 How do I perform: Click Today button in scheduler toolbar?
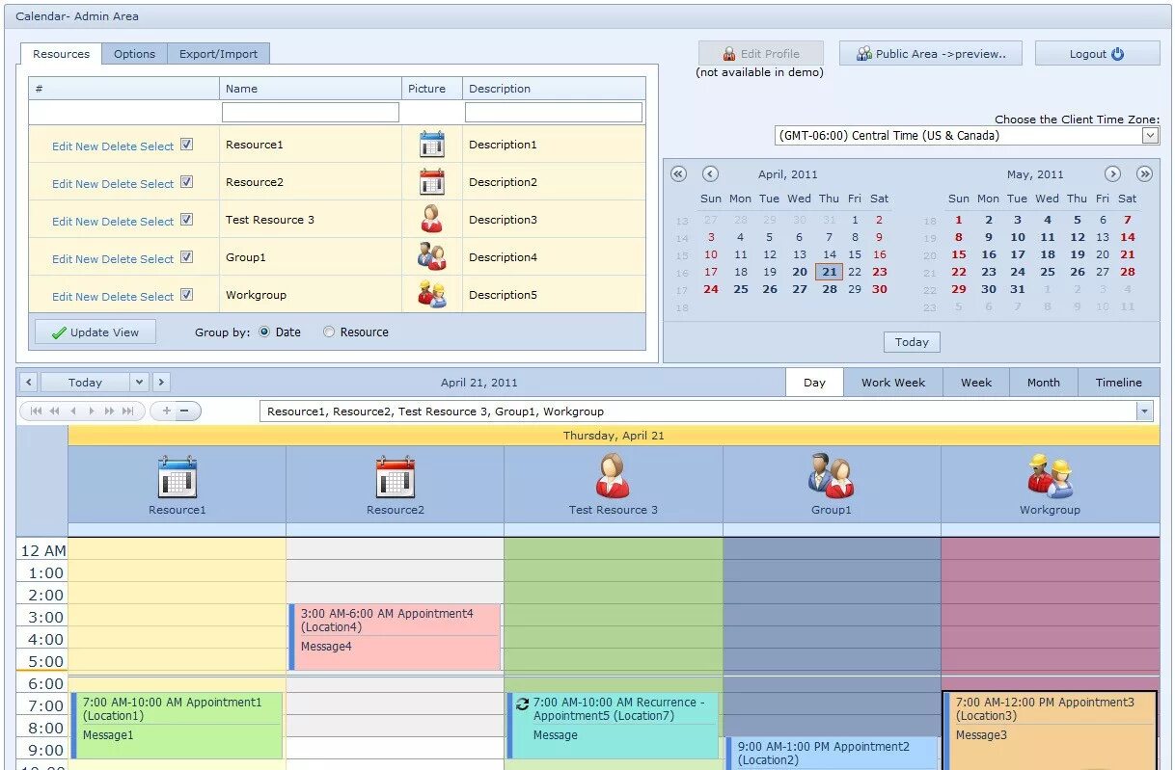tap(85, 383)
